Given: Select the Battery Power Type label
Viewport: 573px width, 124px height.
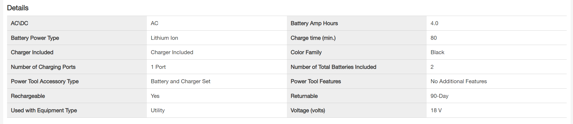Looking at the screenshot, I should click(35, 38).
